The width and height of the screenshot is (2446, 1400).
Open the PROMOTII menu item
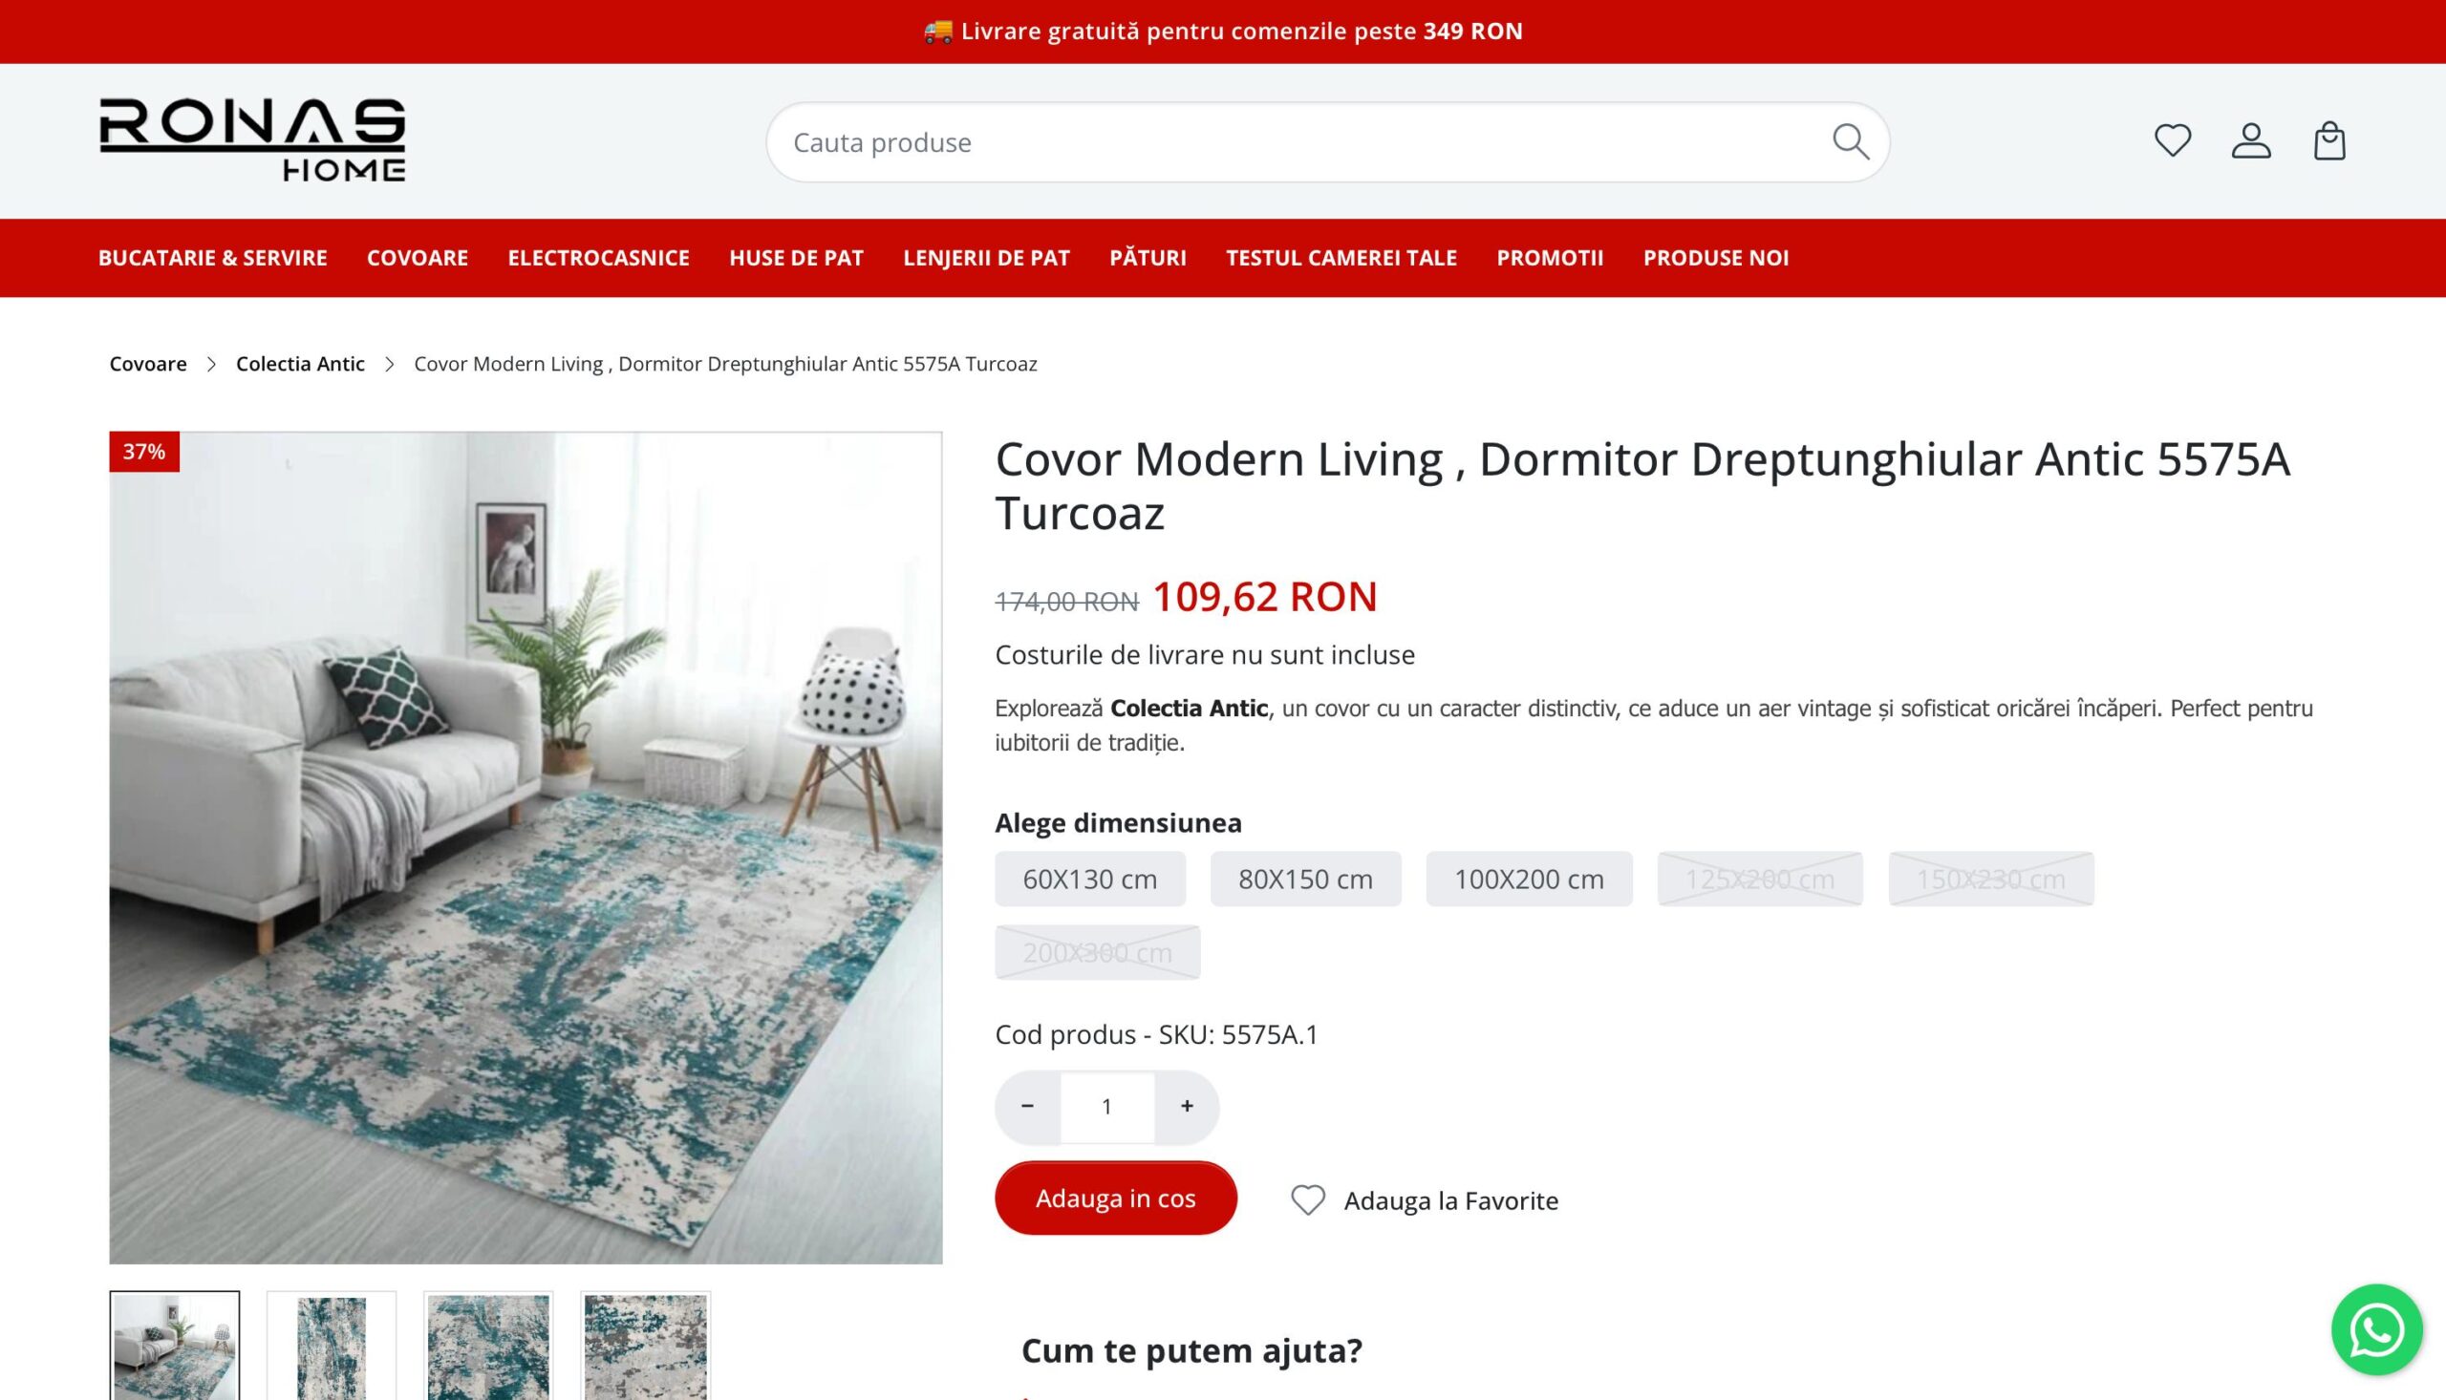pos(1550,258)
